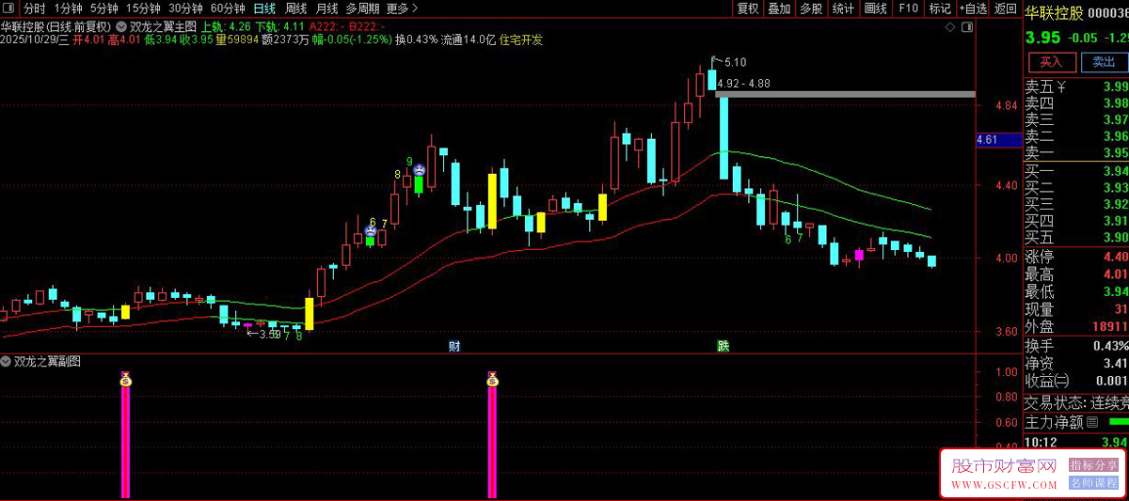Click the 买五 price 3.90
The image size is (1129, 501).
coord(1115,237)
